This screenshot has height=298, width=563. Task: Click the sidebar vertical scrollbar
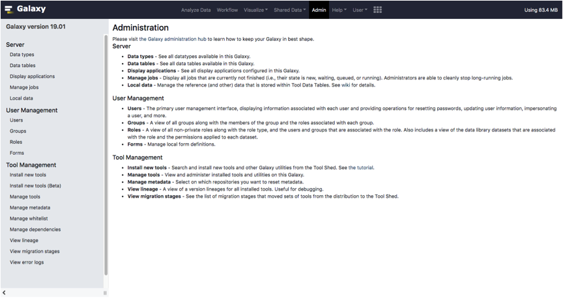point(106,155)
